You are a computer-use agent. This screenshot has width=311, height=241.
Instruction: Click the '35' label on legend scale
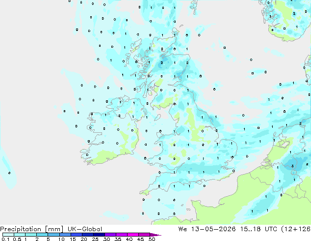118,239
